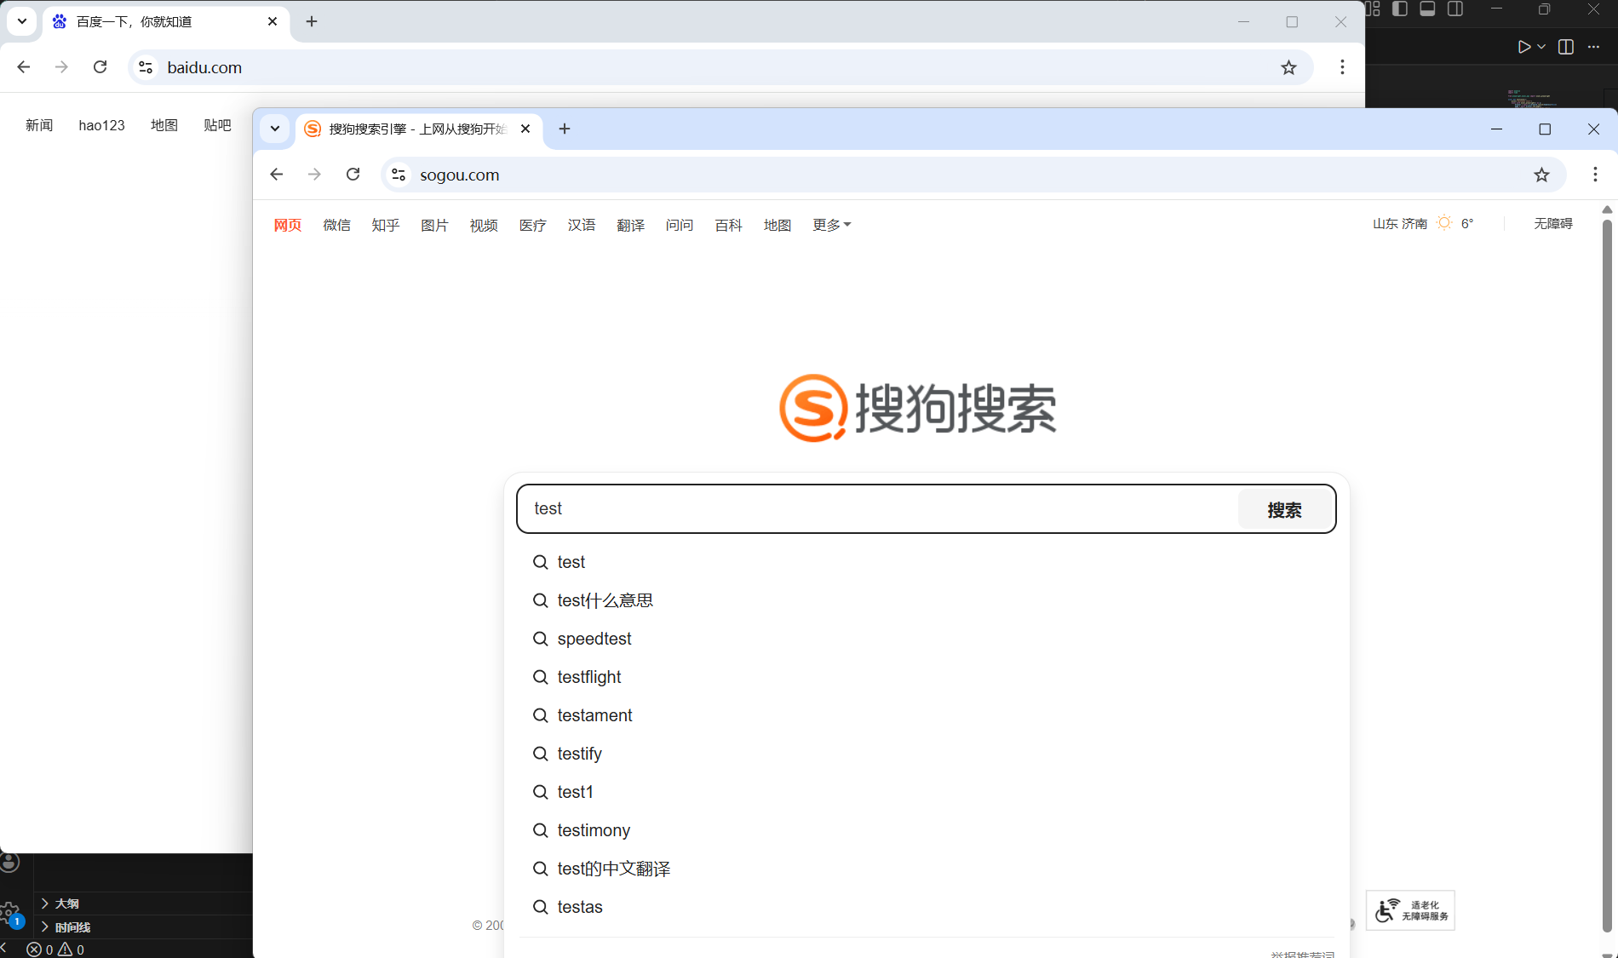Reload the sogou.com page
The height and width of the screenshot is (958, 1618).
pyautogui.click(x=353, y=175)
